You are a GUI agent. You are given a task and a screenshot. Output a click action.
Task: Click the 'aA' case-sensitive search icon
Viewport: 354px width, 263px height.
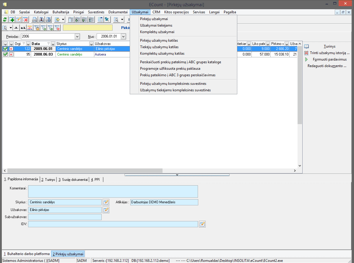[x=23, y=28]
